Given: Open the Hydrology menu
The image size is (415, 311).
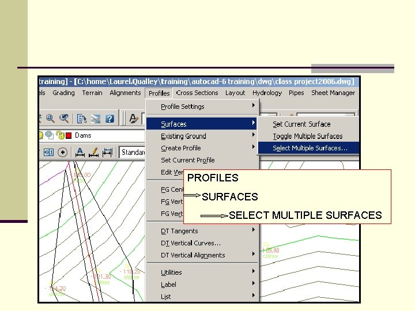Looking at the screenshot, I should (x=267, y=93).
